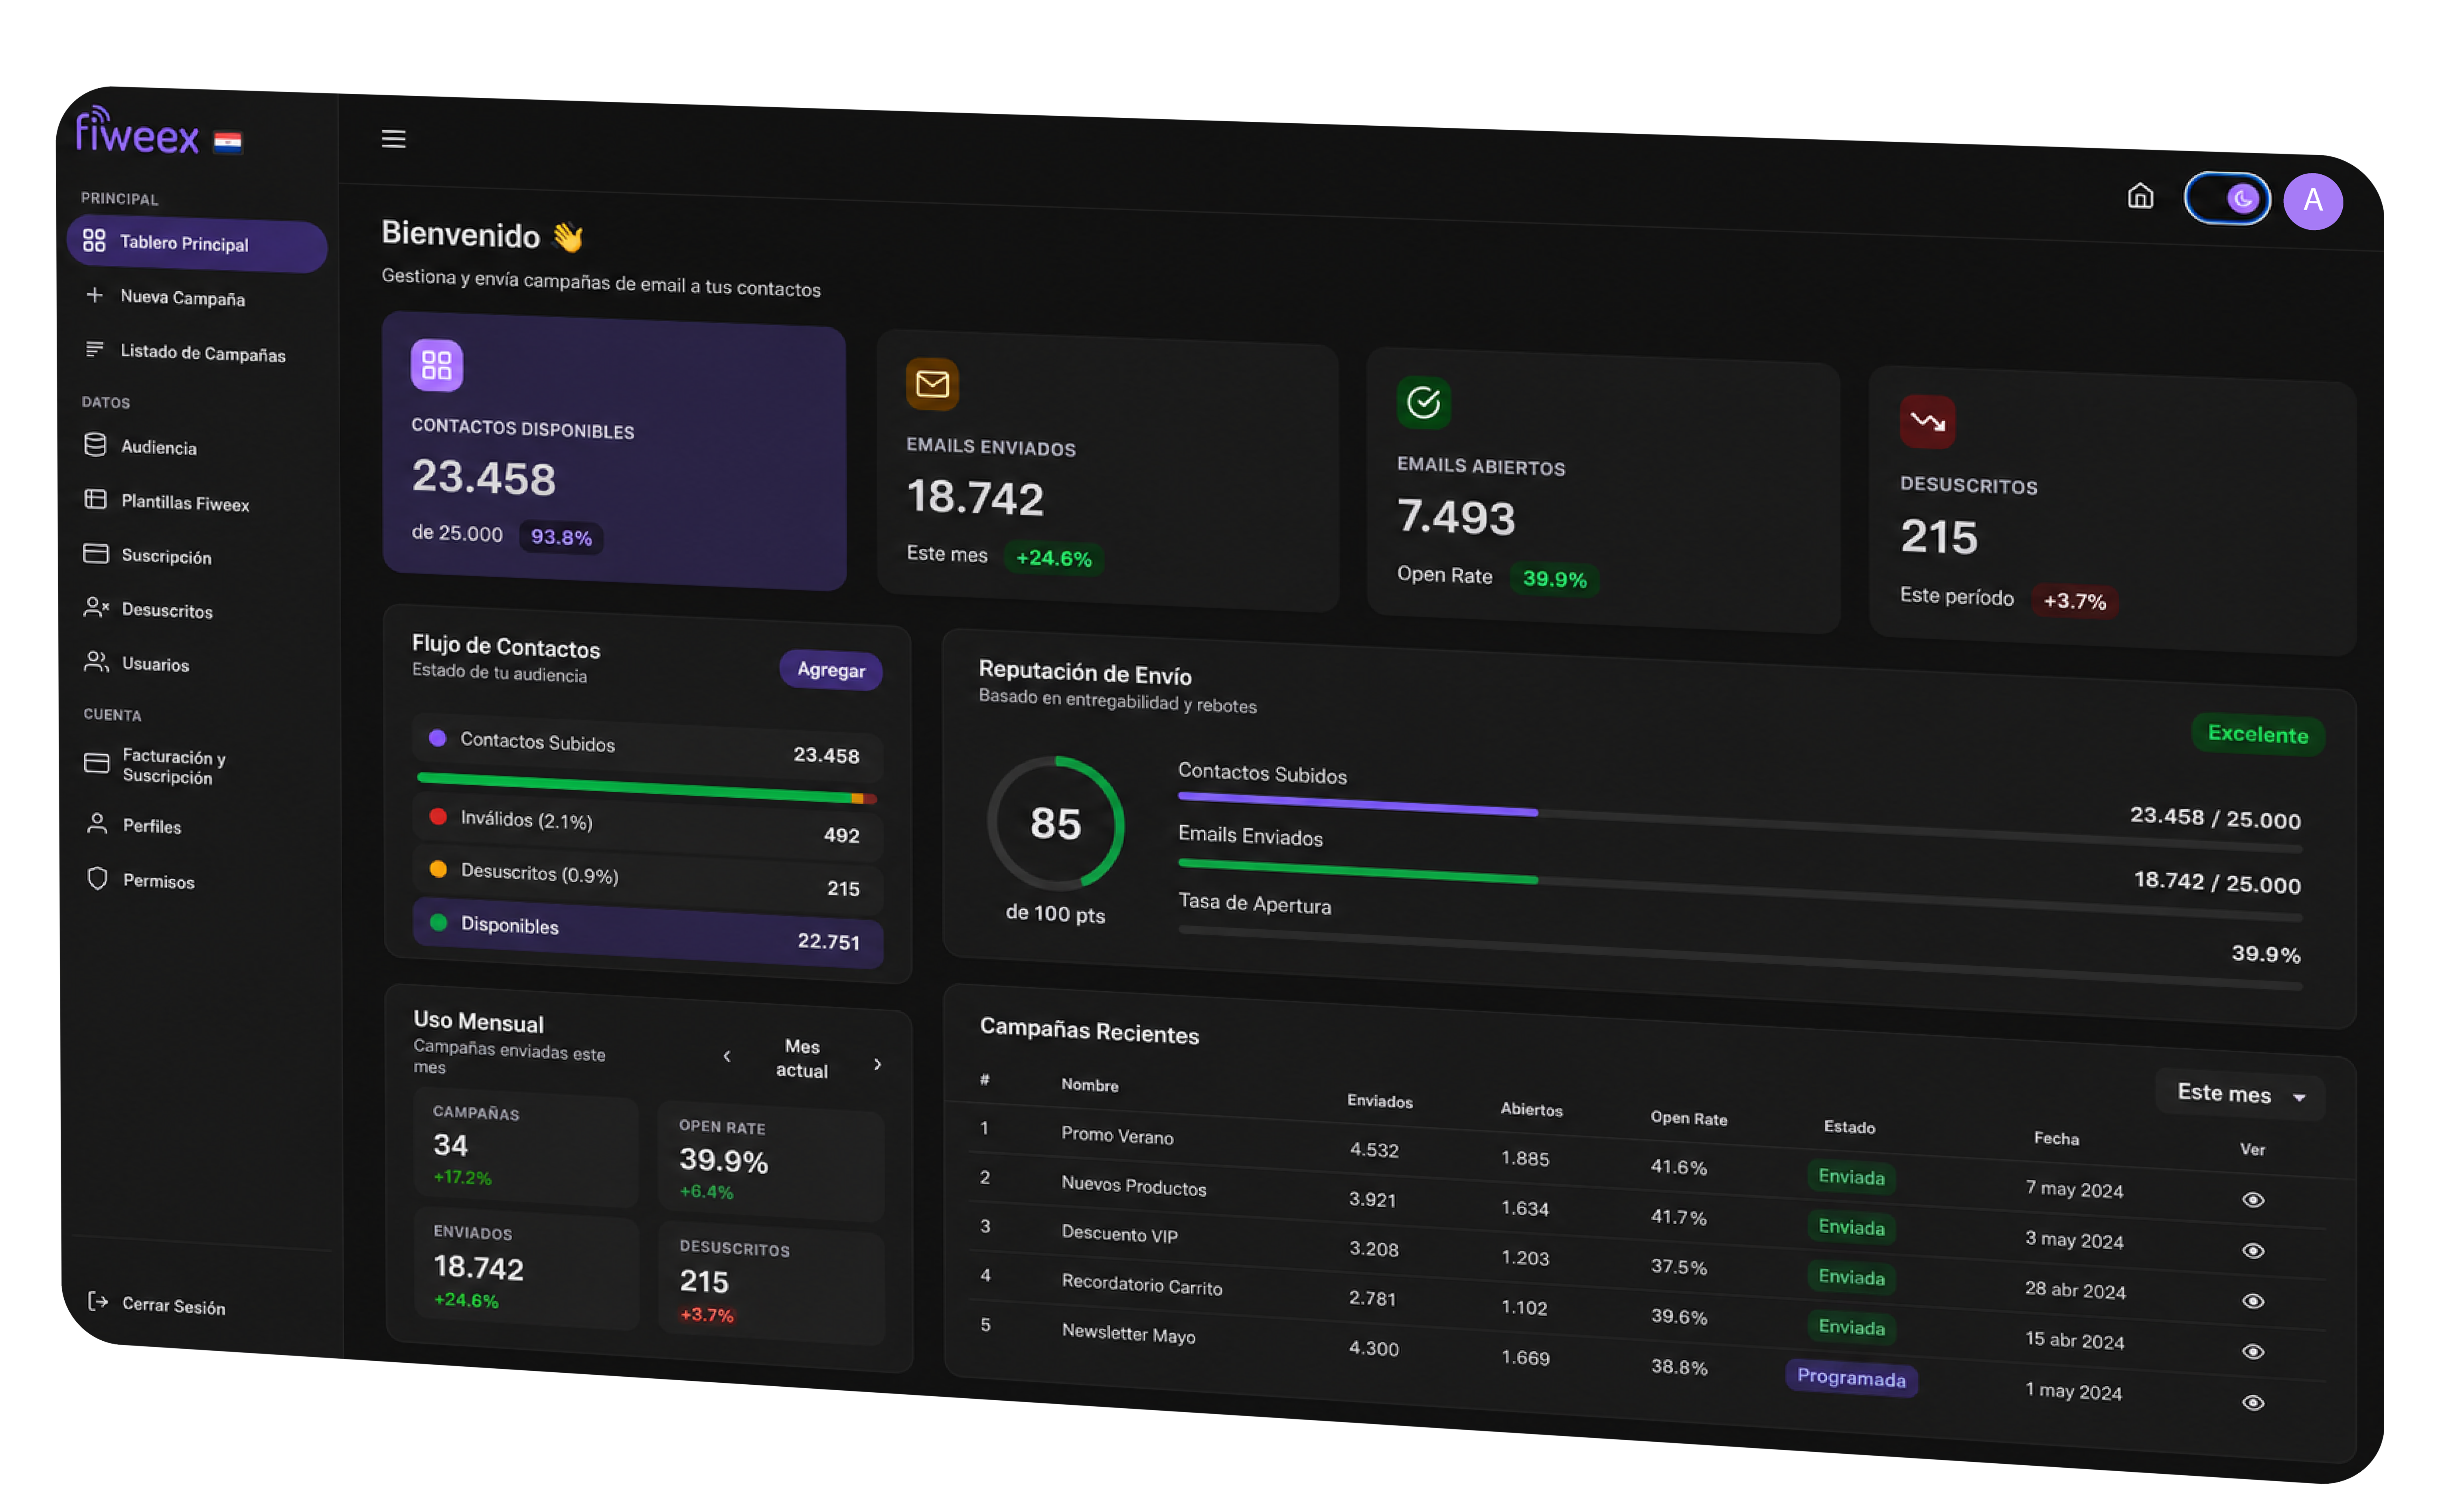Click the users icon beside Usuarios
Screen dimensions: 2456x1512
[96, 661]
